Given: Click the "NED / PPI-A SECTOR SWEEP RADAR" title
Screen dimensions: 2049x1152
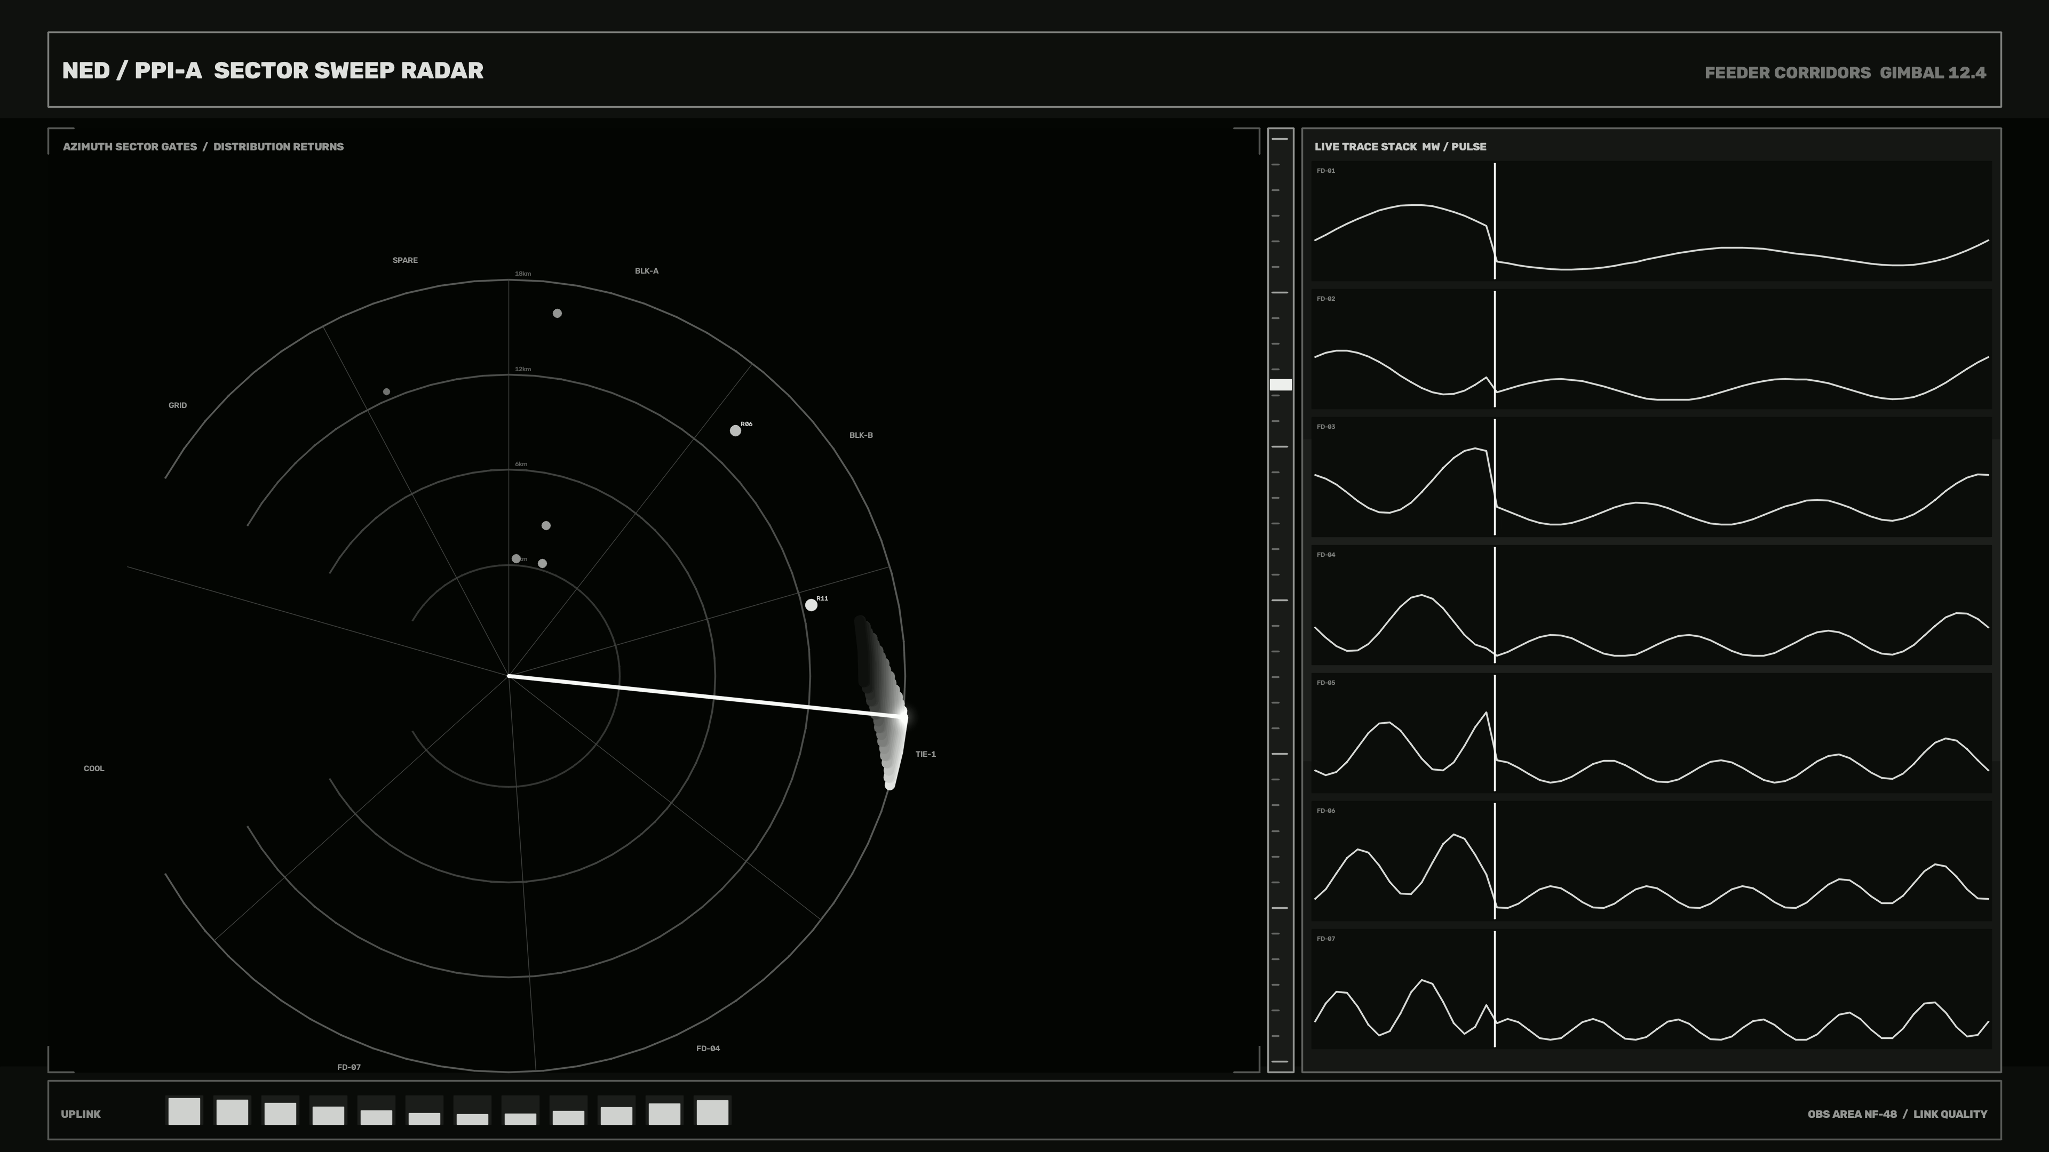Looking at the screenshot, I should pos(273,71).
